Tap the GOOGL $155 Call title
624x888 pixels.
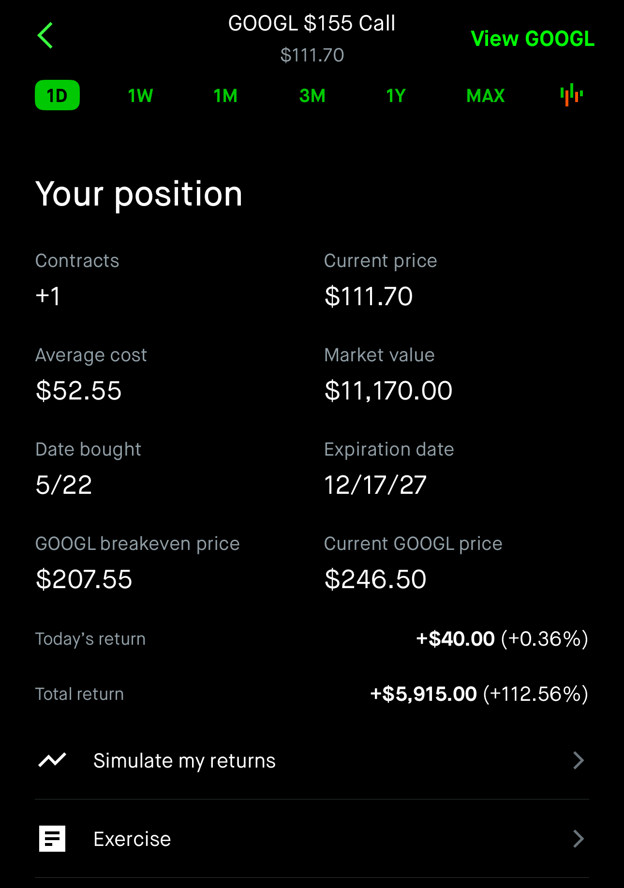312,23
